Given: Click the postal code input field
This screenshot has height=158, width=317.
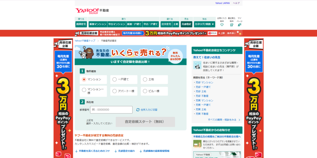Looking at the screenshot, I should pyautogui.click(x=111, y=110).
